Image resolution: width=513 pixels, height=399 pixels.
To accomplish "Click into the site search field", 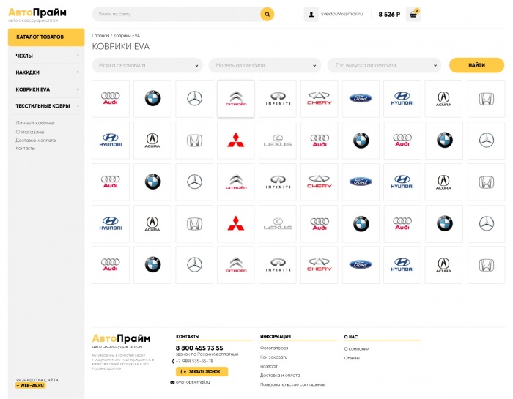I will coord(176,14).
